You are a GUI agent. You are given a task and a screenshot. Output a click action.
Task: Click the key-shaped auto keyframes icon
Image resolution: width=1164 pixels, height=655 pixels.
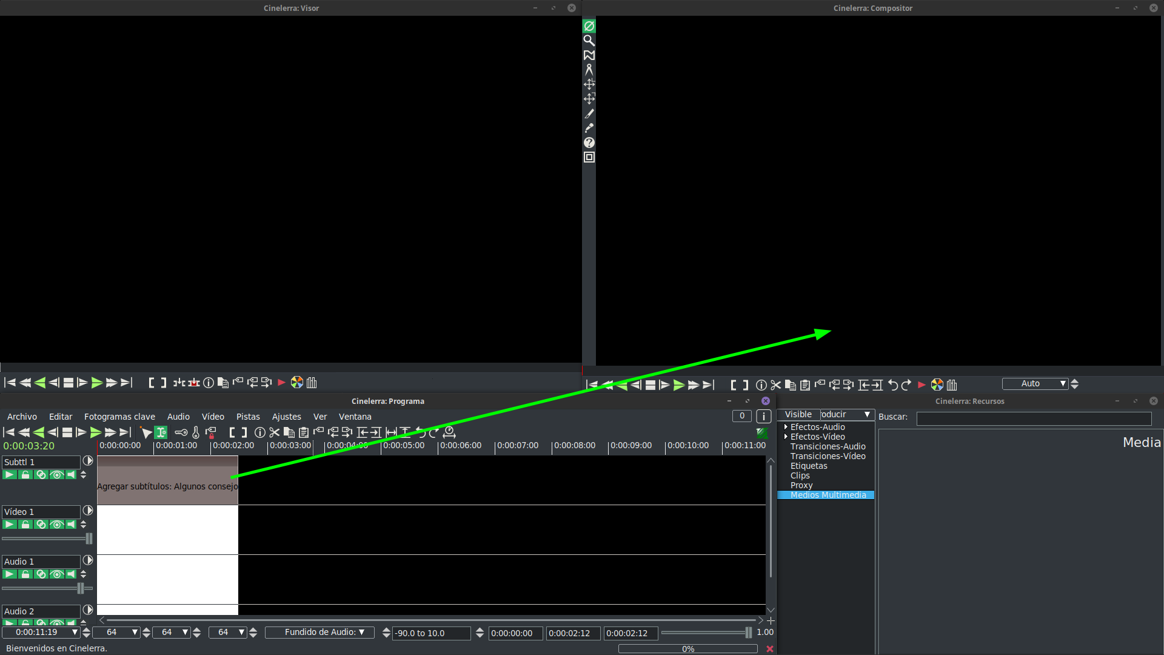tap(181, 432)
